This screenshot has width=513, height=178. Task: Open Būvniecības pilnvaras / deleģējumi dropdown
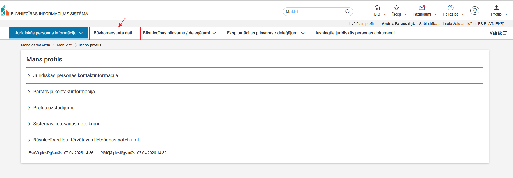click(179, 33)
